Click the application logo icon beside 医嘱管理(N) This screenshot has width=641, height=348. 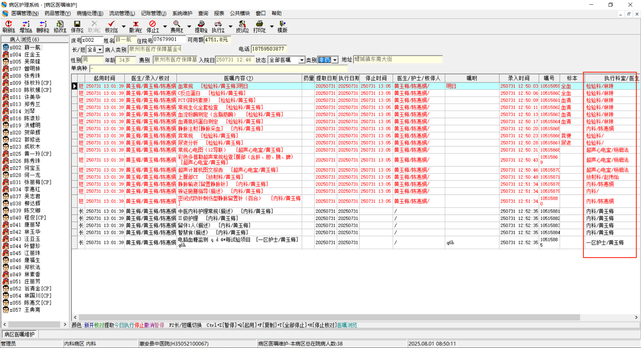(5, 13)
